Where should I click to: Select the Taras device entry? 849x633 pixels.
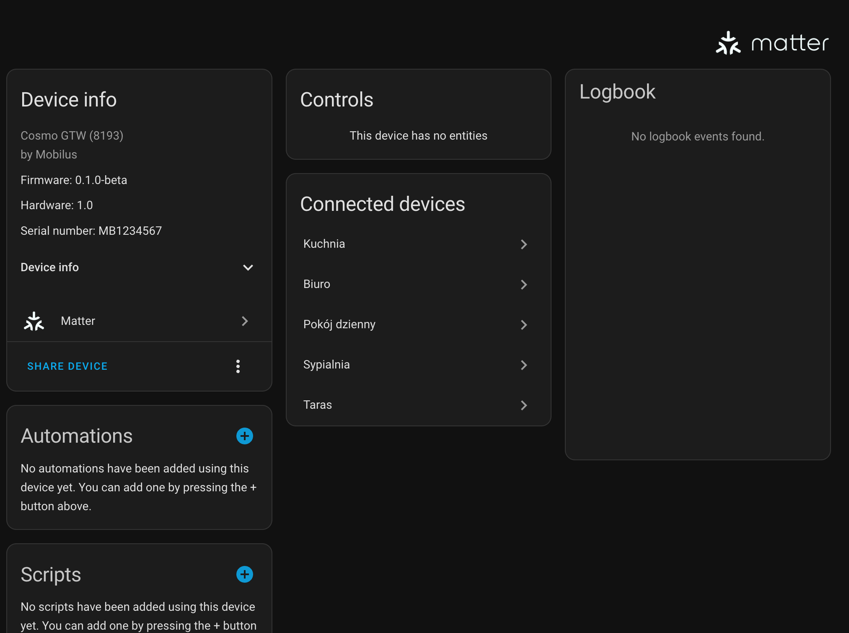[419, 405]
